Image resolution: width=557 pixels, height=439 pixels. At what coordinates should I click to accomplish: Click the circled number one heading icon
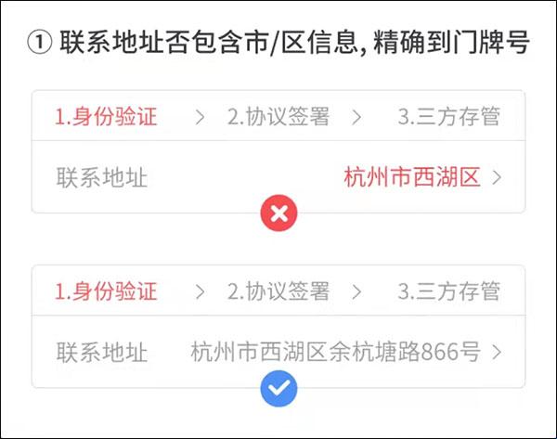[x=39, y=43]
